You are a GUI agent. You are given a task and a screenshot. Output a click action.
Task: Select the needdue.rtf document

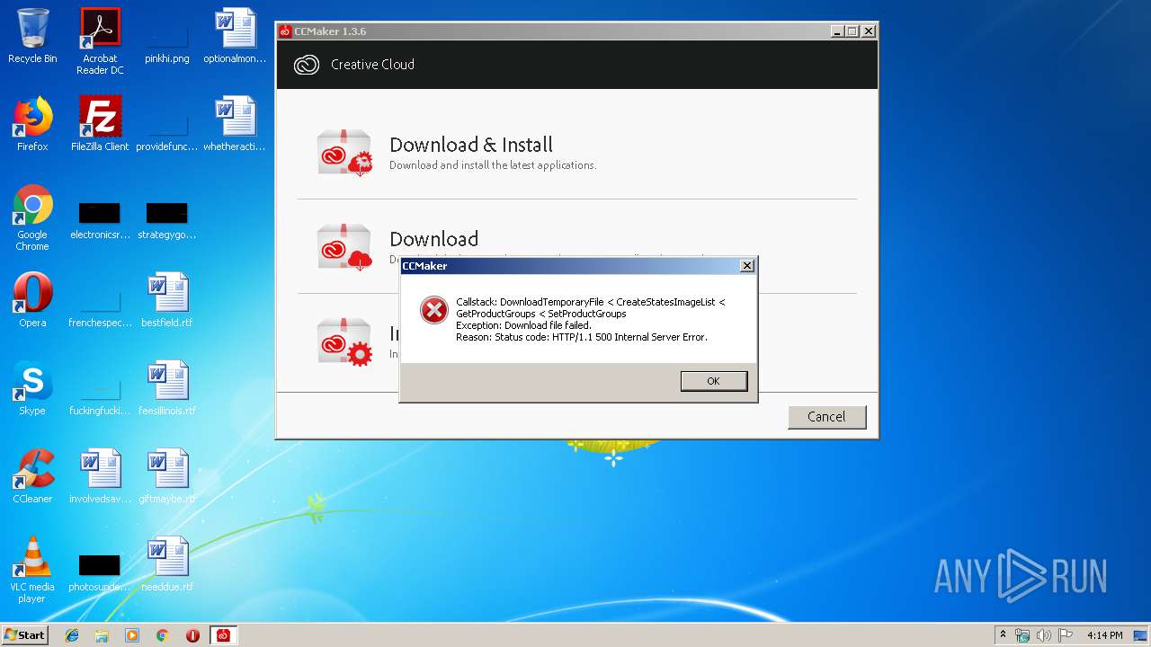point(167,564)
